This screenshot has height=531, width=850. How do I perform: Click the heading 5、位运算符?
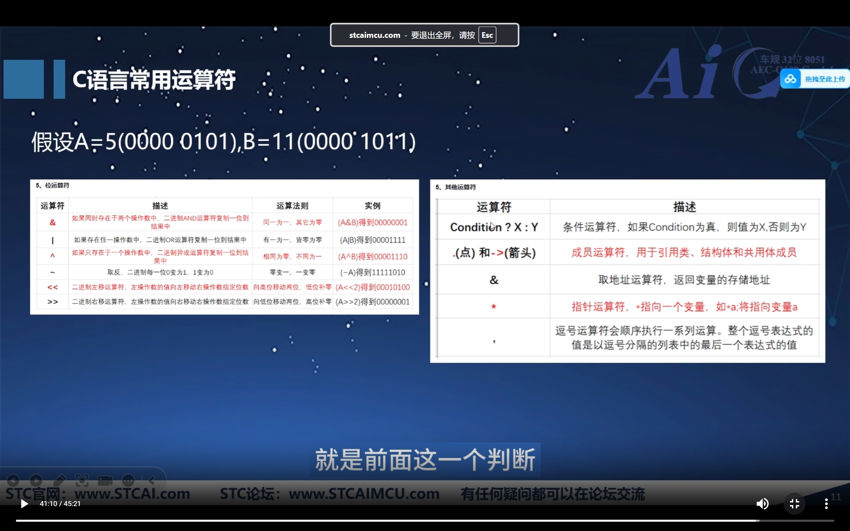click(x=53, y=185)
